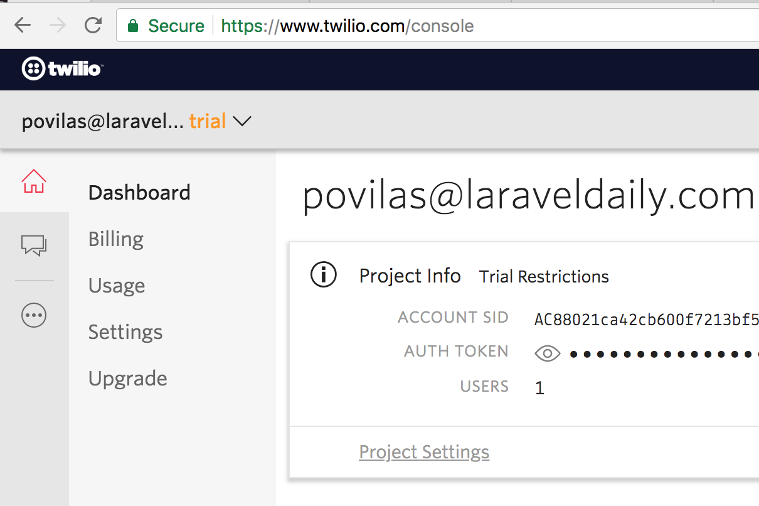
Task: Click the green secure padlock icon
Action: click(134, 26)
